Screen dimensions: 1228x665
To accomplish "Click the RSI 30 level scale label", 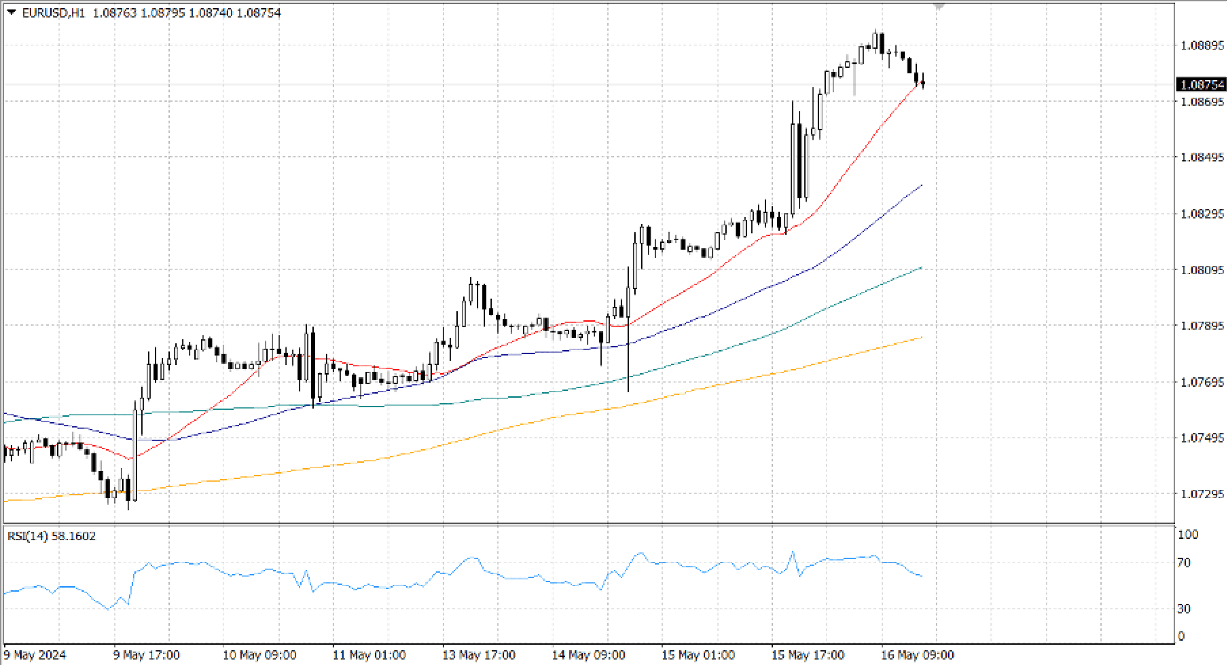I will [x=1184, y=608].
